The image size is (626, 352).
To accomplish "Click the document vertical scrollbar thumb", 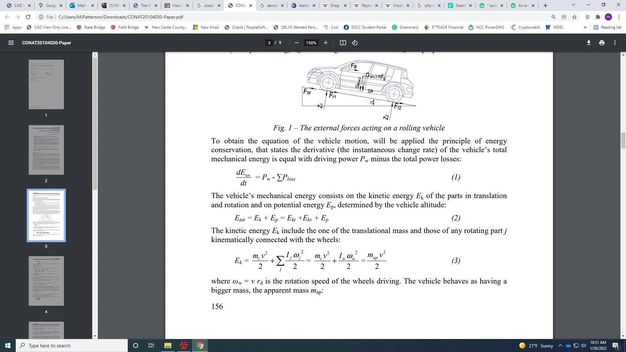I will [x=623, y=140].
